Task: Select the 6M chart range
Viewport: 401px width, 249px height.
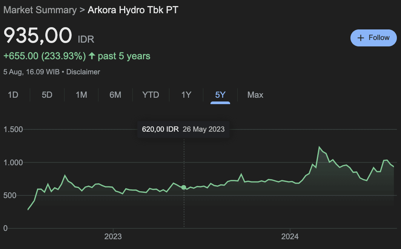Action: point(115,95)
